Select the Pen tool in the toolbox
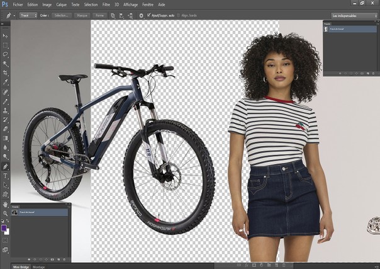Image resolution: width=380 pixels, height=269 pixels. (x=6, y=166)
